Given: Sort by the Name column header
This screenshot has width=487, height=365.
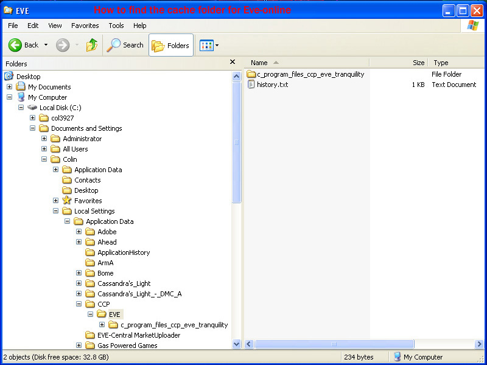Looking at the screenshot, I should (x=307, y=63).
